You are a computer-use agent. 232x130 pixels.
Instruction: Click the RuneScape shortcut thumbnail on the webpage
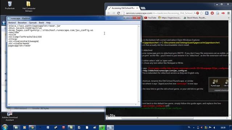point(215,83)
